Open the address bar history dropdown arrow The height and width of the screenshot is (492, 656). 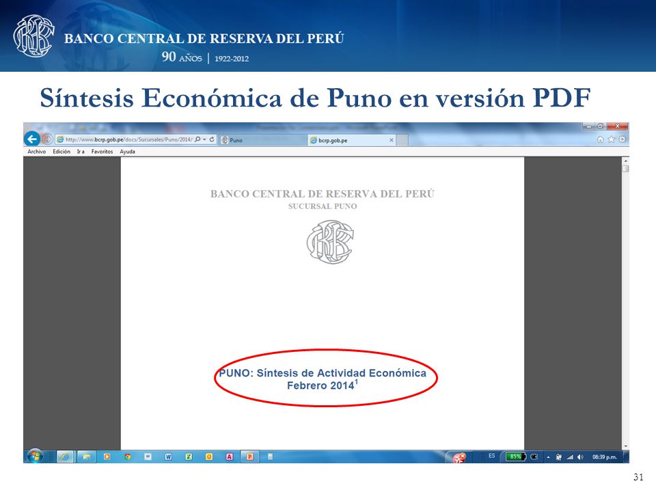pyautogui.click(x=204, y=139)
